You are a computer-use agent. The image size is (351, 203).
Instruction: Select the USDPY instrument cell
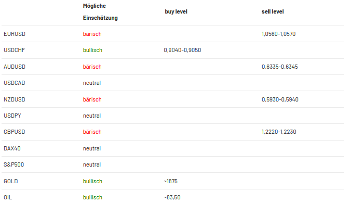[12, 116]
